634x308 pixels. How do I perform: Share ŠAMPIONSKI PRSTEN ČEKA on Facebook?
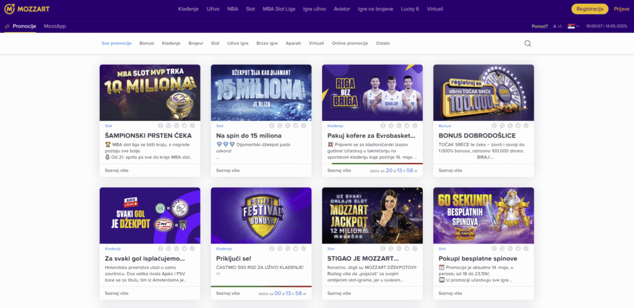pyautogui.click(x=160, y=126)
